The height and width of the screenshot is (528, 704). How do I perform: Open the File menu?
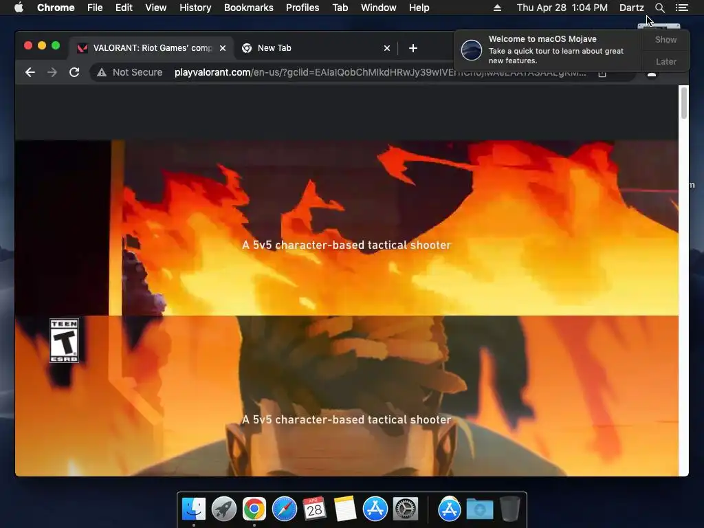[x=95, y=8]
